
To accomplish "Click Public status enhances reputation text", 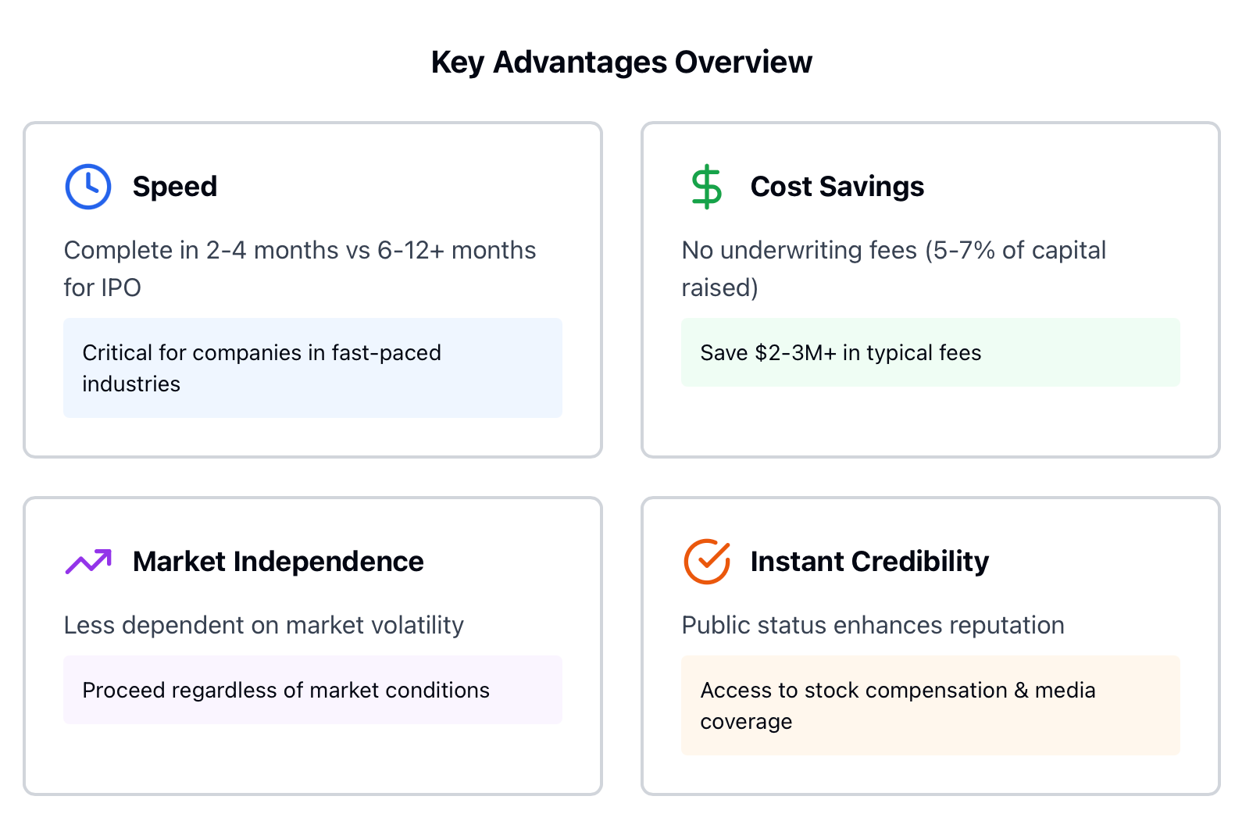I will (873, 625).
